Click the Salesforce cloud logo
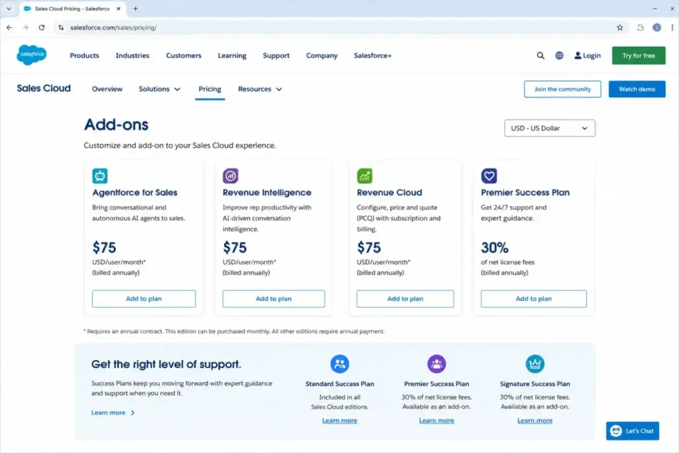Image resolution: width=679 pixels, height=453 pixels. [x=32, y=55]
